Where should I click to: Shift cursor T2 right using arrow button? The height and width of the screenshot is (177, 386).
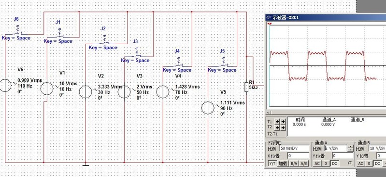click(x=283, y=127)
